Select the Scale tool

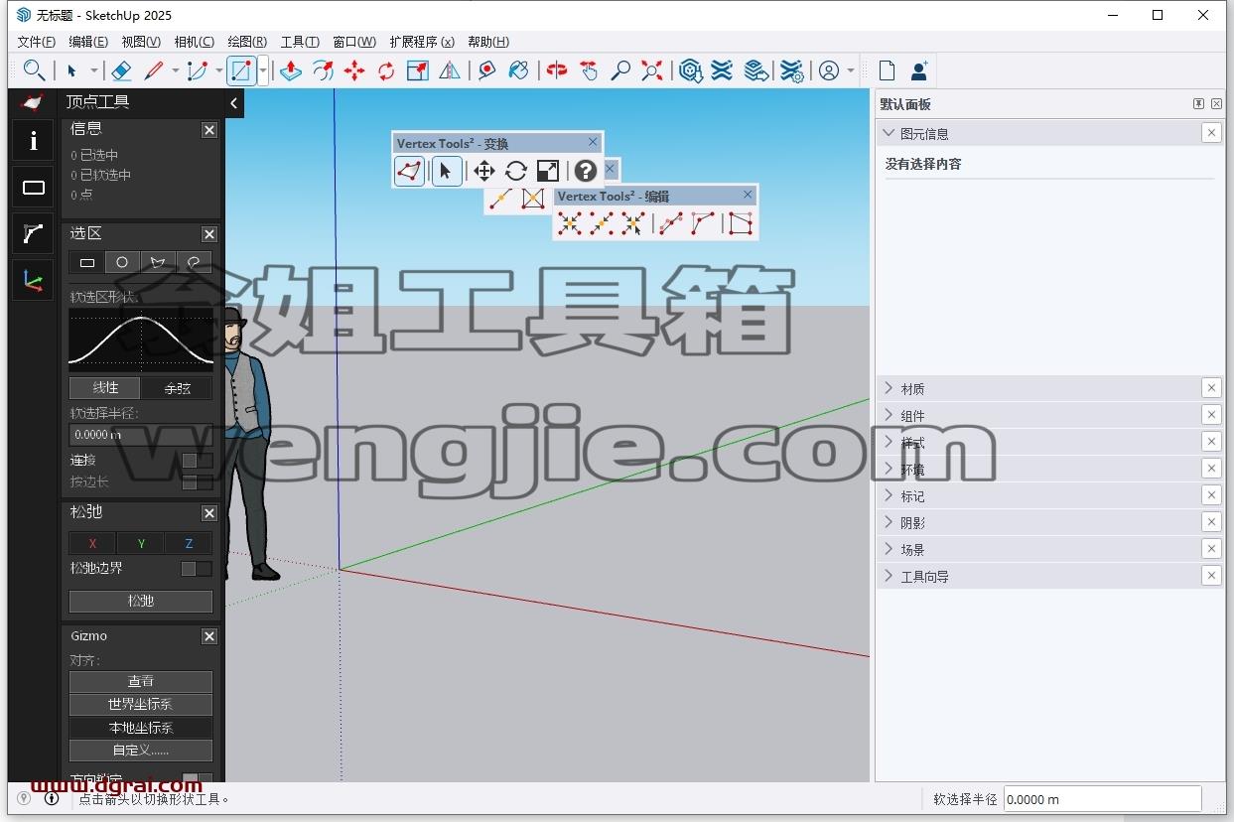(418, 70)
